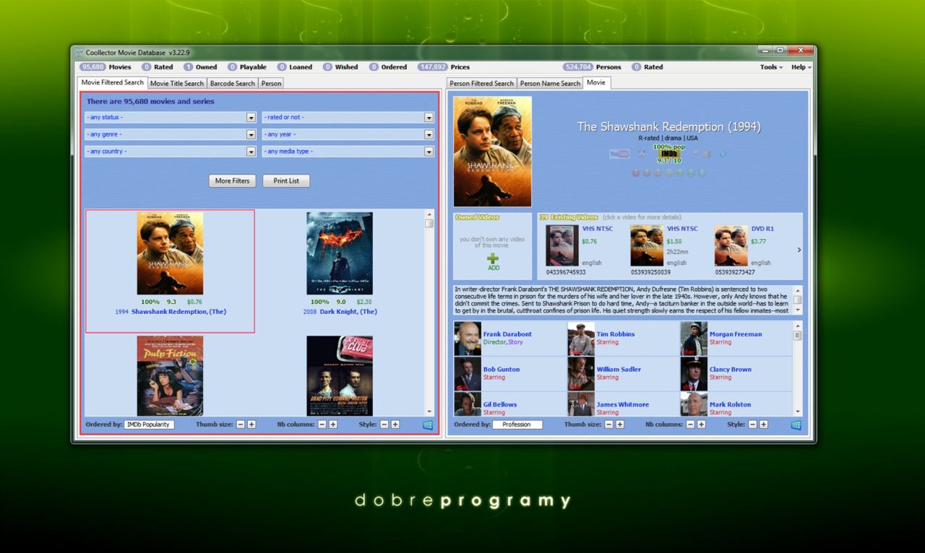The image size is (925, 553).
Task: Show next existing videos with right chevron
Action: tap(799, 250)
